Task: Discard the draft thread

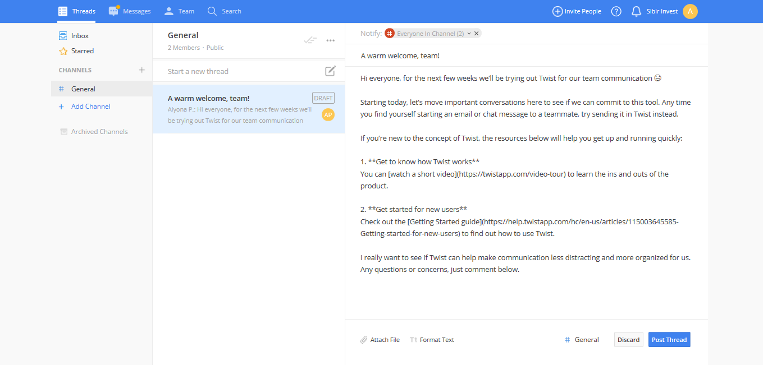Action: [628, 340]
